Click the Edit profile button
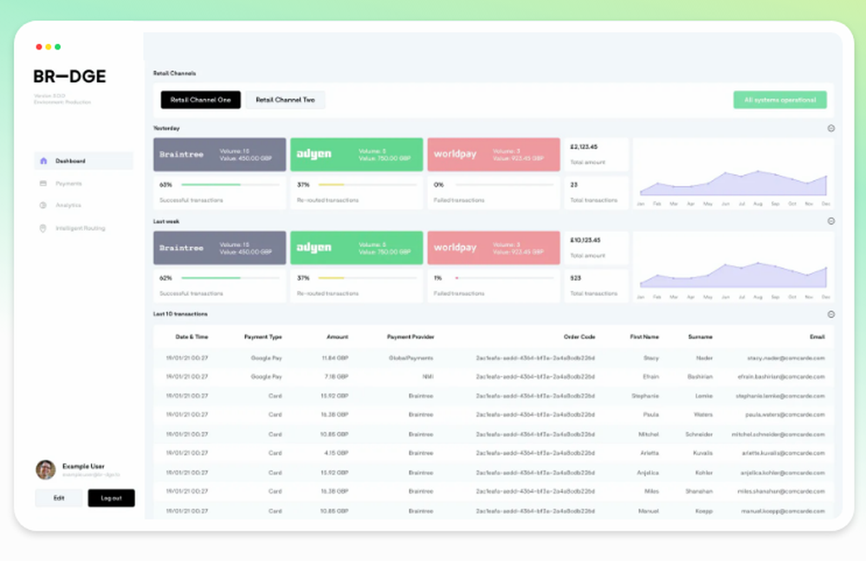The width and height of the screenshot is (866, 561). tap(59, 498)
